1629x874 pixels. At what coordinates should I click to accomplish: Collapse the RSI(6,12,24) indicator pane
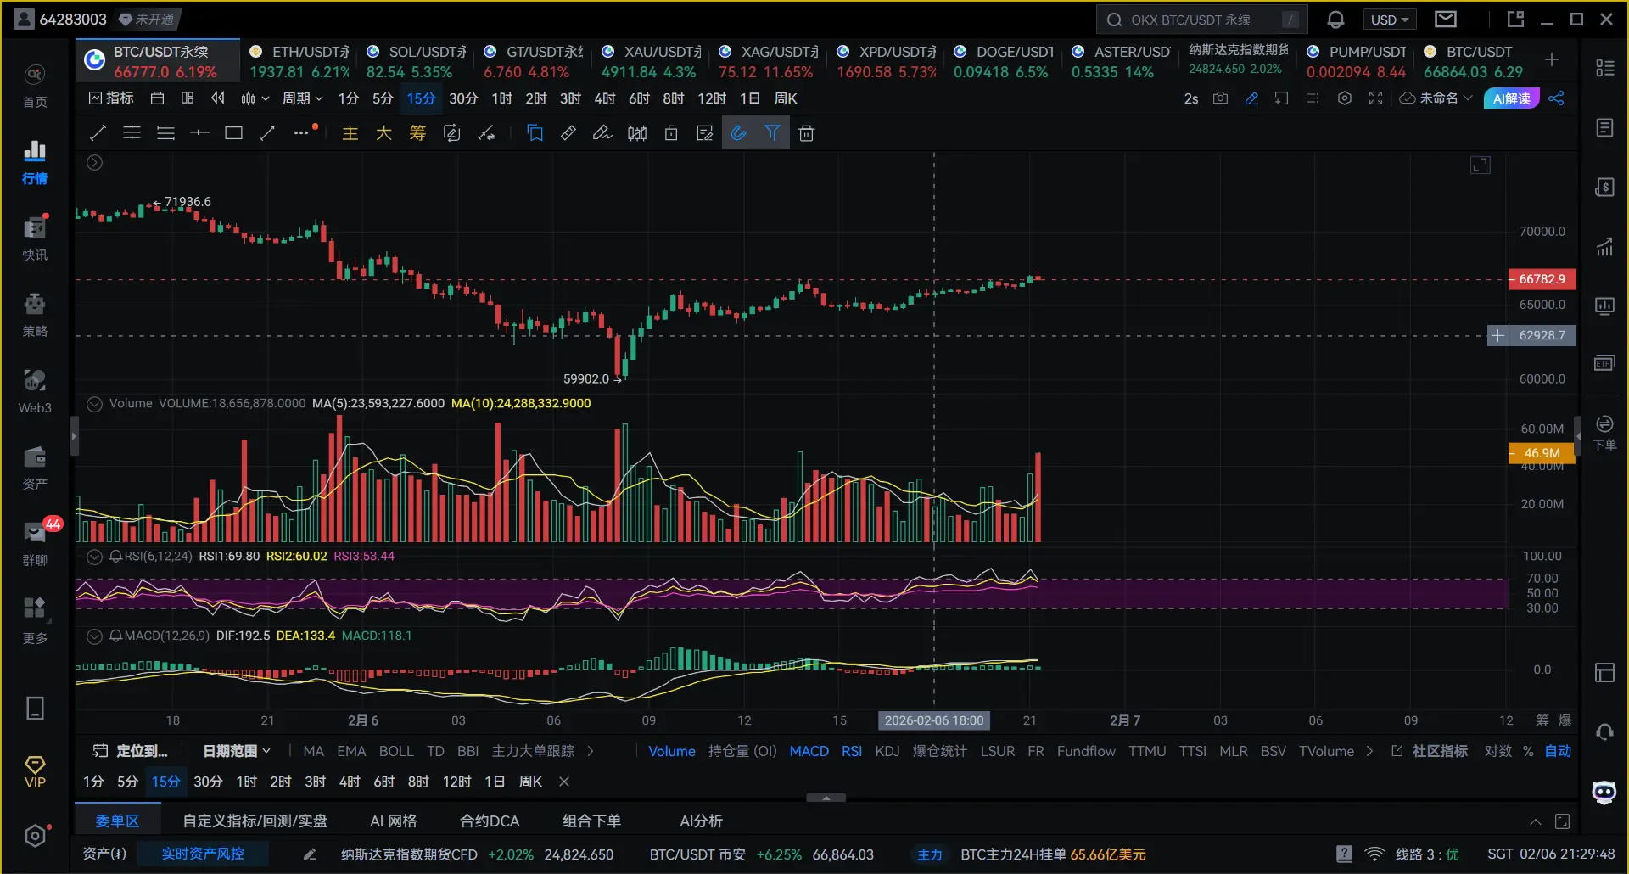(95, 556)
